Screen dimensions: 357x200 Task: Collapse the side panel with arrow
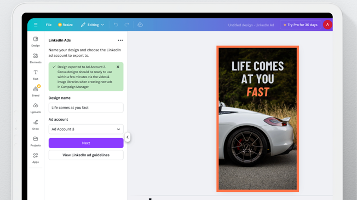pos(128,137)
